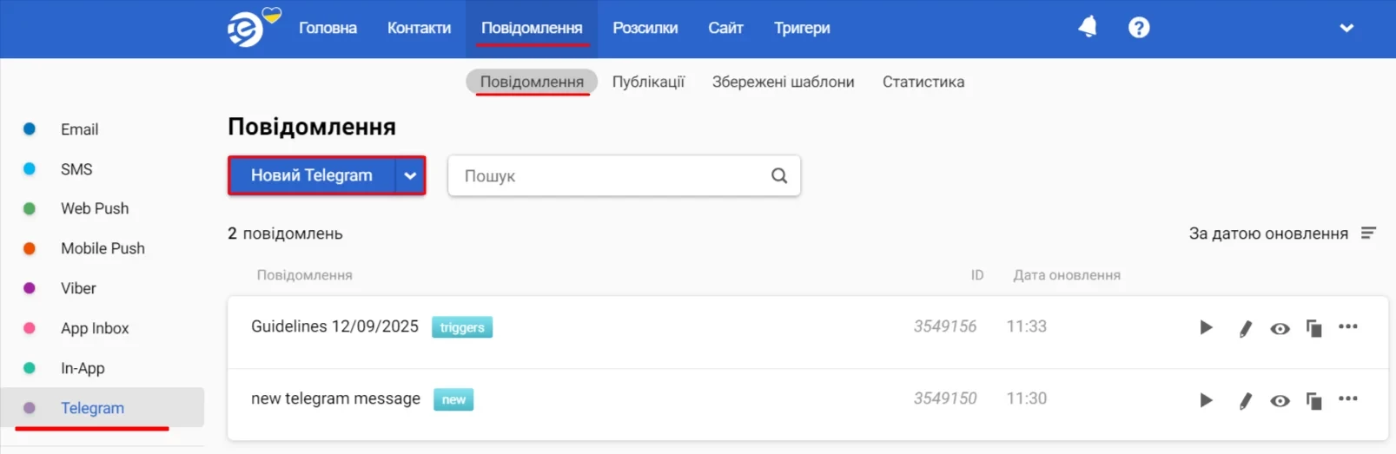Click the ID column header
This screenshot has height=454, width=1396.
[977, 275]
